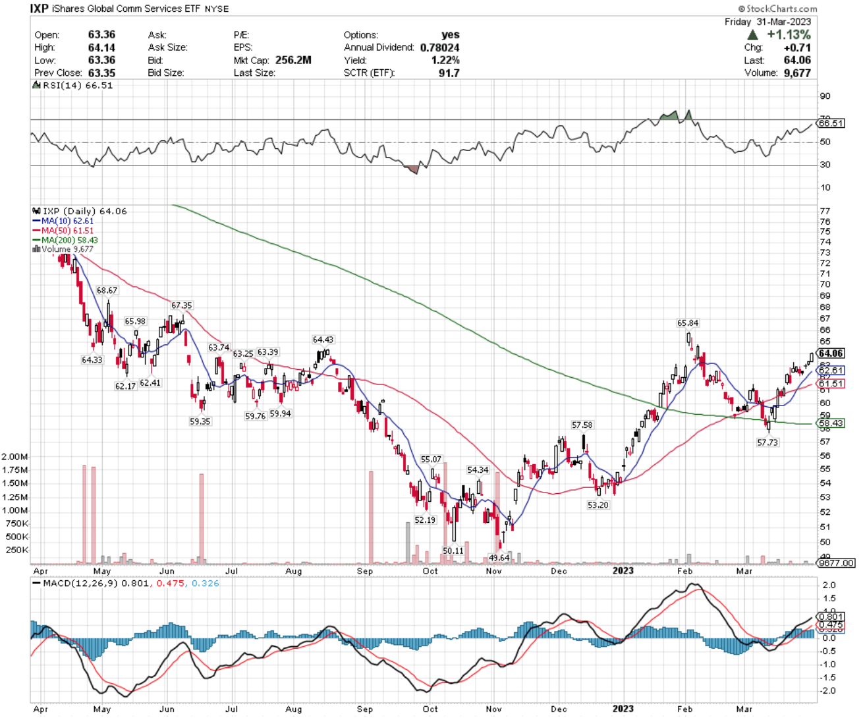The width and height of the screenshot is (863, 720).
Task: Select the IXP ticker symbol title
Action: 39,9
